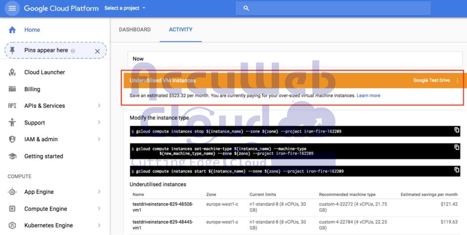This screenshot has height=235, width=467.
Task: Dismiss the 'Pins appear here' hint
Action: pyautogui.click(x=97, y=51)
